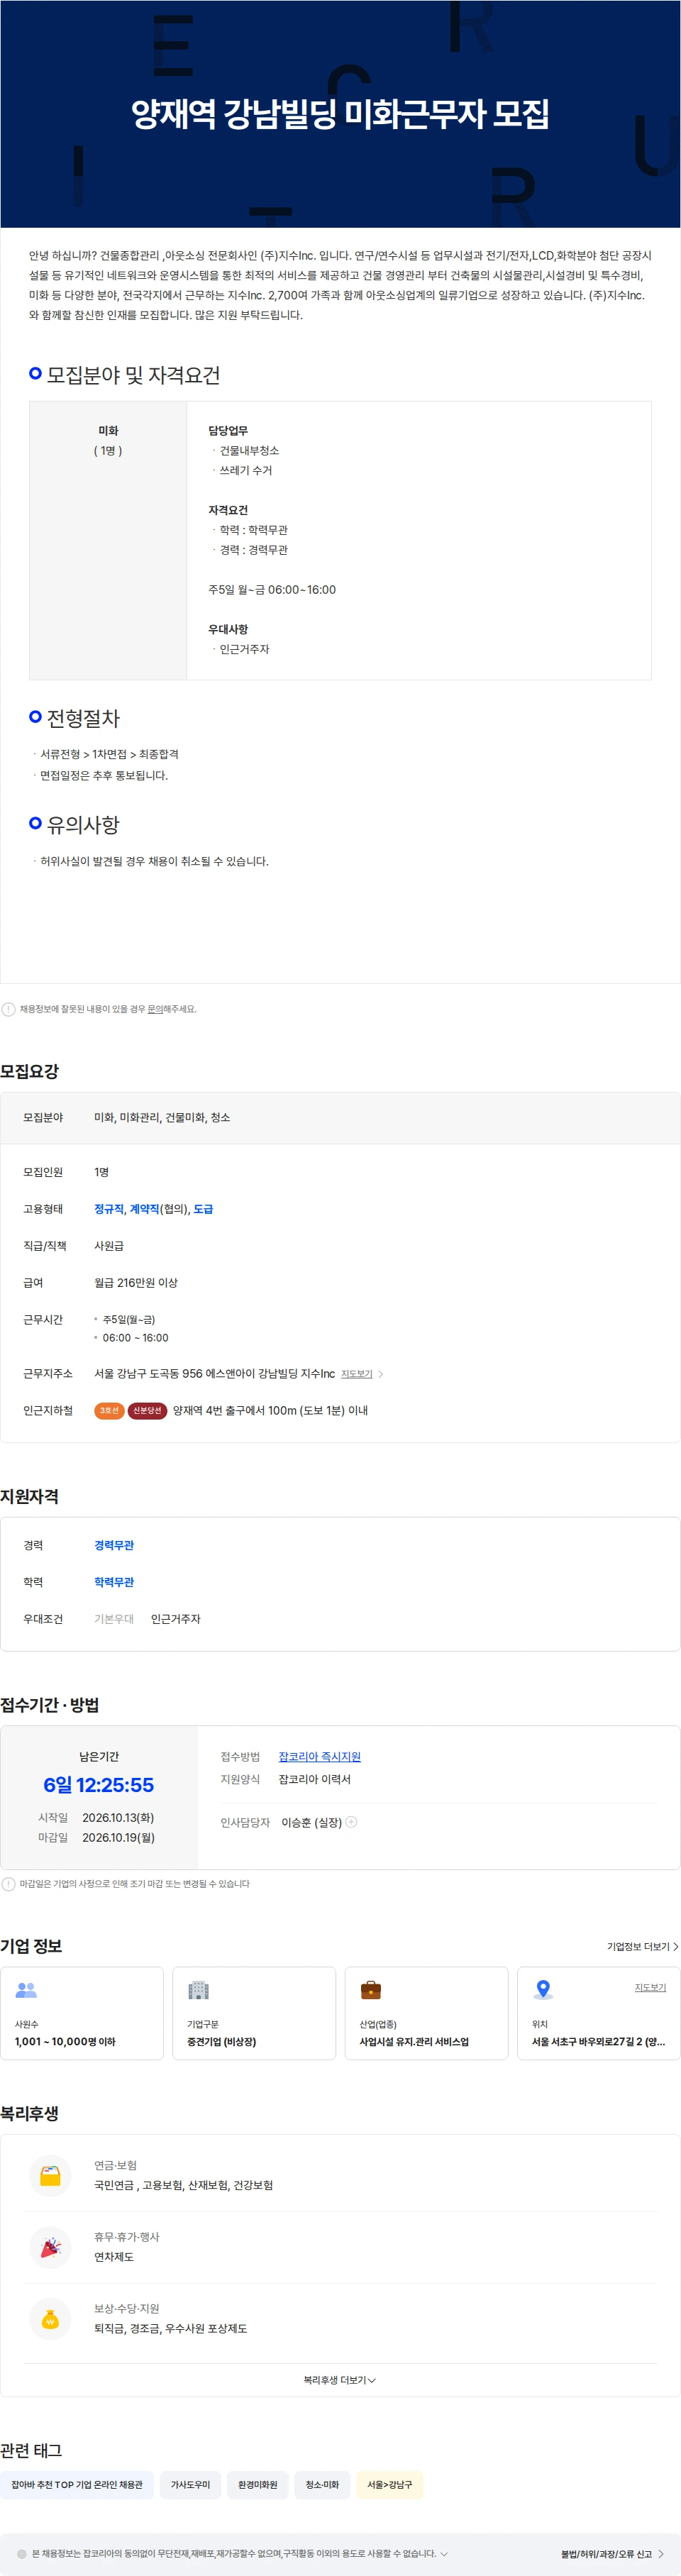Open 지도보기 link in 위치 card

coord(650,1987)
